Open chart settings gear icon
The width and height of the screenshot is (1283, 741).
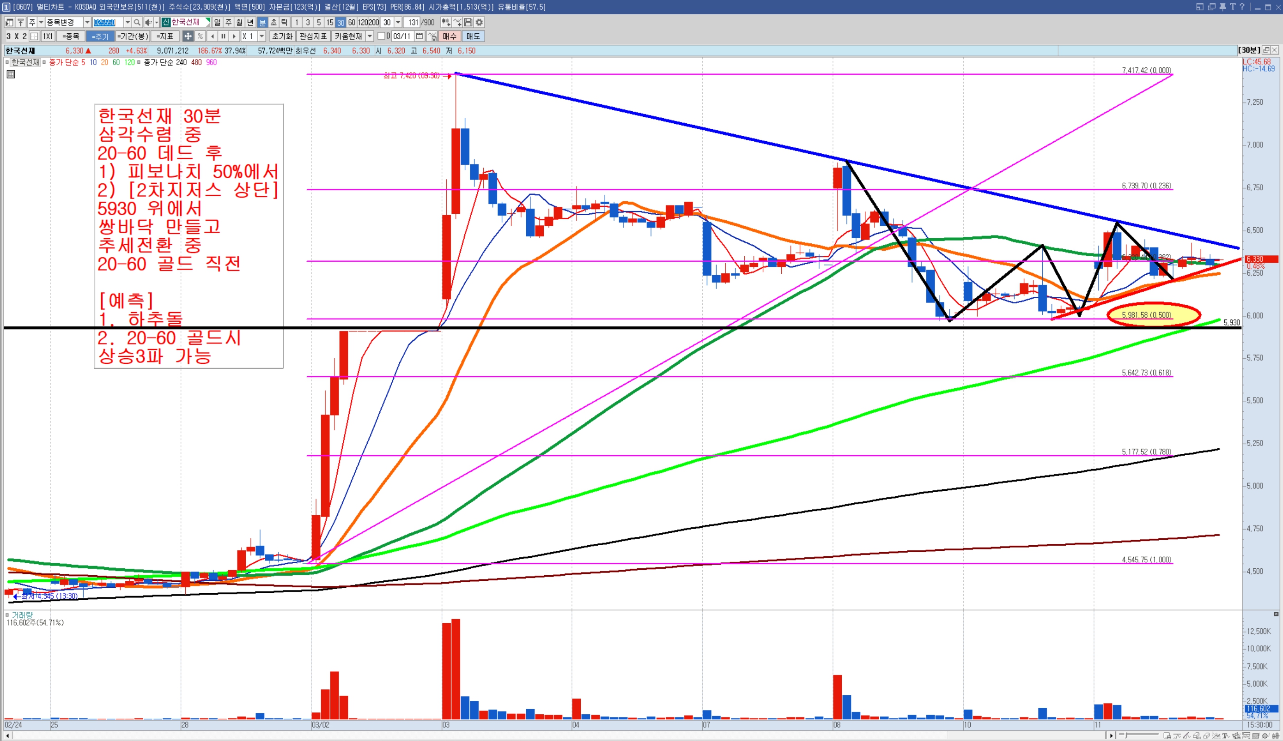pos(479,23)
